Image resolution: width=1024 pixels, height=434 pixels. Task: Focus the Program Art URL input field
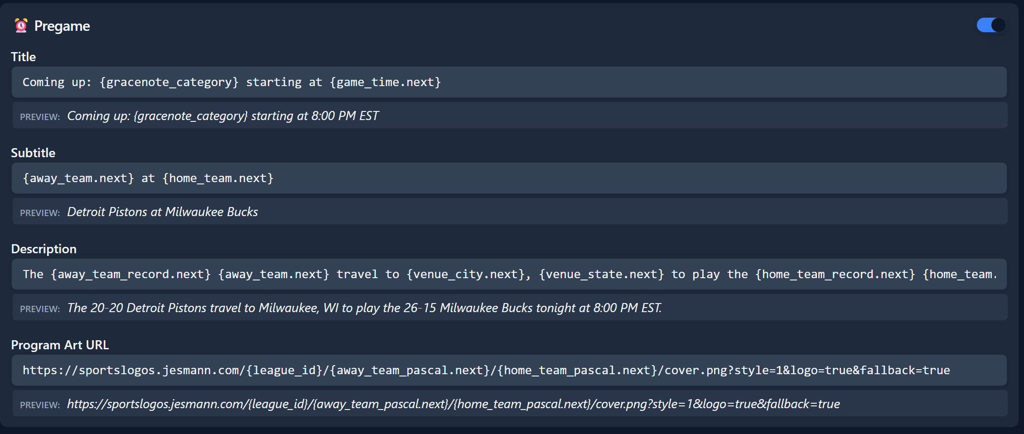pyautogui.click(x=508, y=370)
